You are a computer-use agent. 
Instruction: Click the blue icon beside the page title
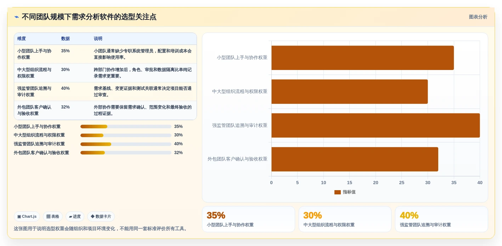17,17
